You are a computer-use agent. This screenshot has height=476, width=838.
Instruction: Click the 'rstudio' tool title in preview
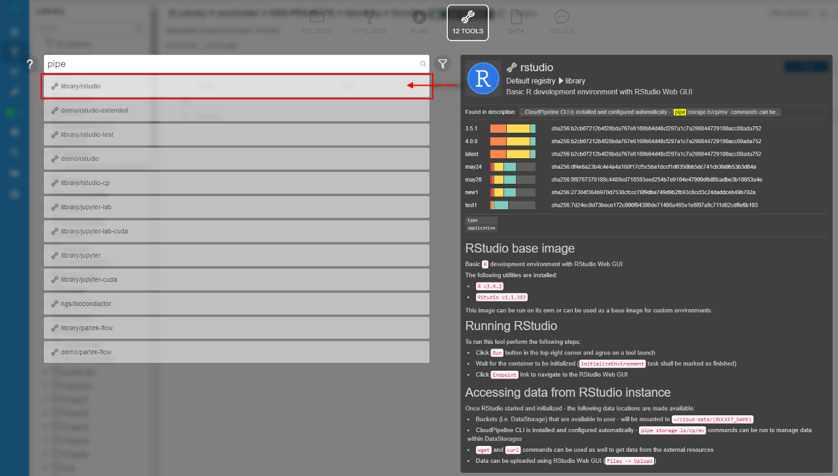(x=536, y=67)
